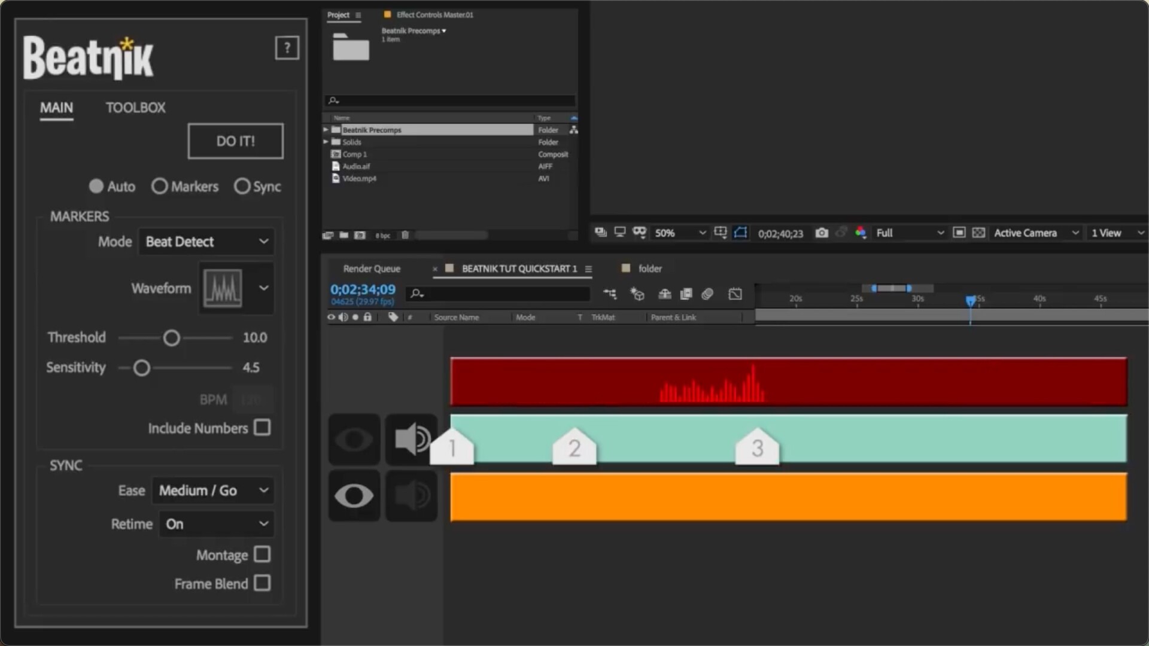This screenshot has width=1149, height=646.
Task: Toggle the large eye icon on orange layer
Action: 354,496
